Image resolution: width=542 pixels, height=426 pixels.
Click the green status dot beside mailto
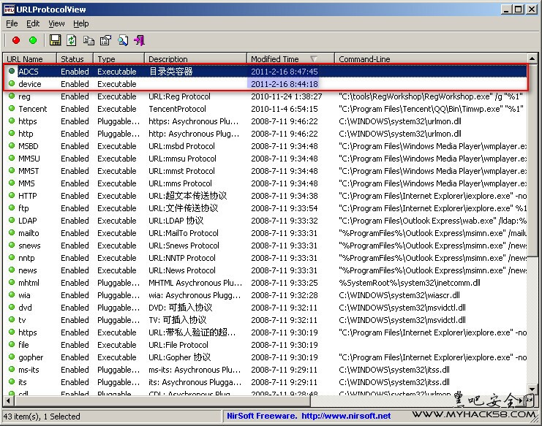[12, 233]
